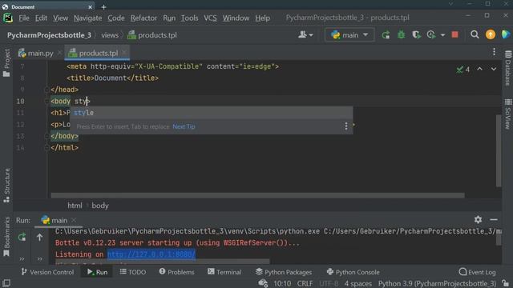Open the View menu
The height and width of the screenshot is (288, 513).
pos(61,18)
